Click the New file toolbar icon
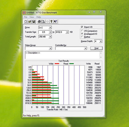129x127 pixels. (x=26, y=22)
